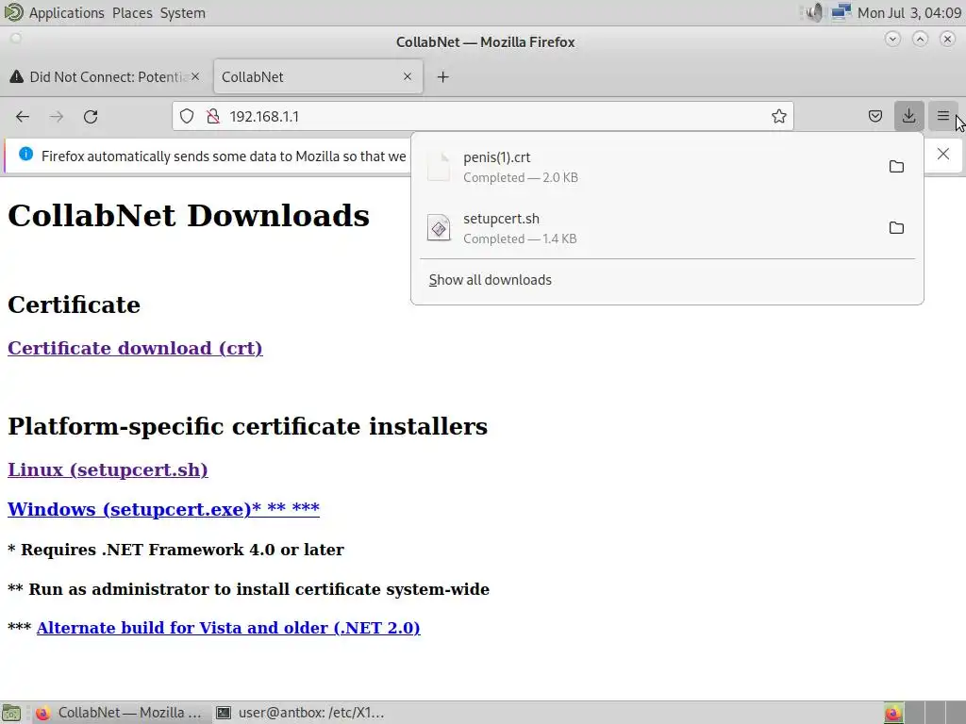Open a new browser tab

[443, 77]
